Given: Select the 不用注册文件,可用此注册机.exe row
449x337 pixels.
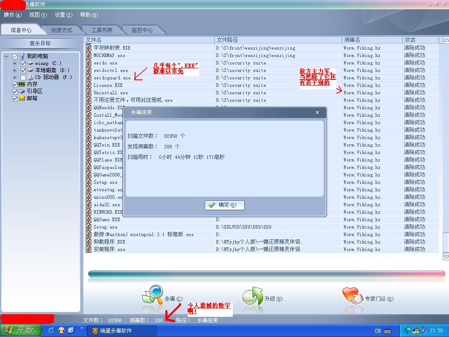Looking at the screenshot, I should tap(262, 100).
